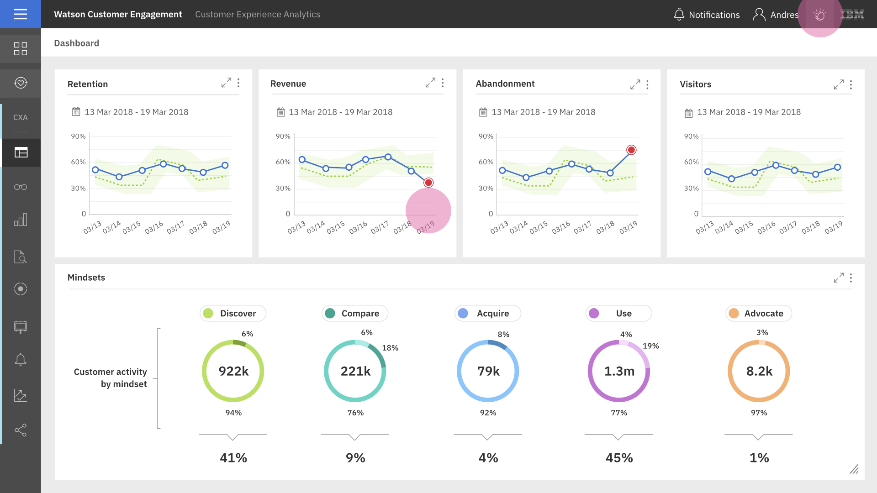Click the red 03/19 Revenue data point
The height and width of the screenshot is (493, 877).
[x=428, y=183]
